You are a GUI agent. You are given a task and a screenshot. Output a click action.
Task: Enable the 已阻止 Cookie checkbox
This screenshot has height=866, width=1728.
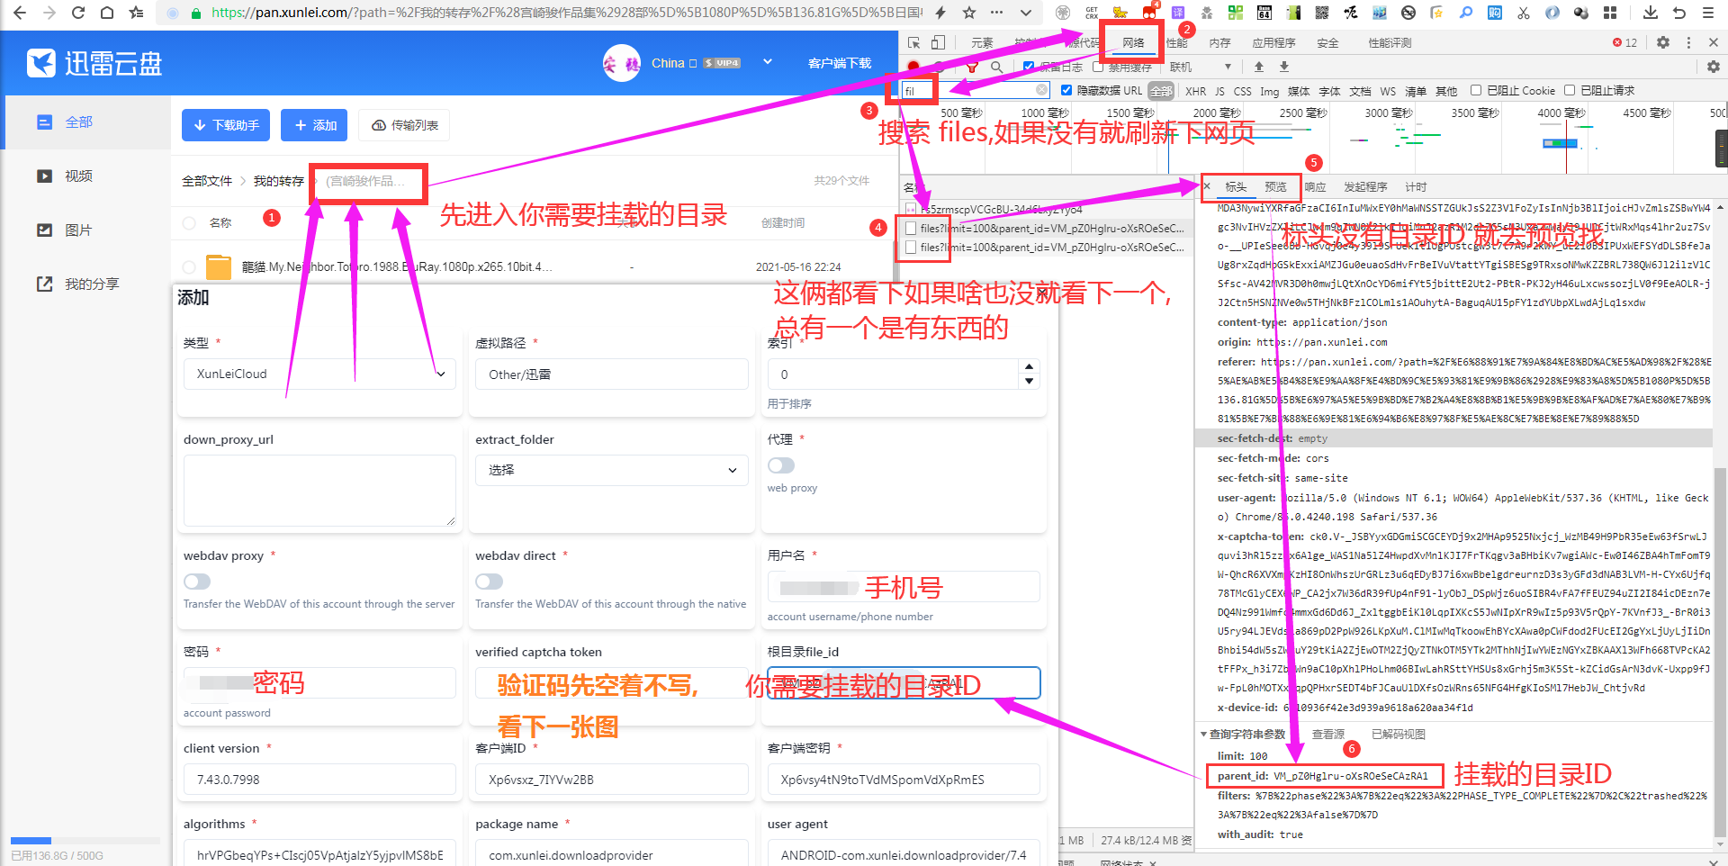[x=1476, y=90]
